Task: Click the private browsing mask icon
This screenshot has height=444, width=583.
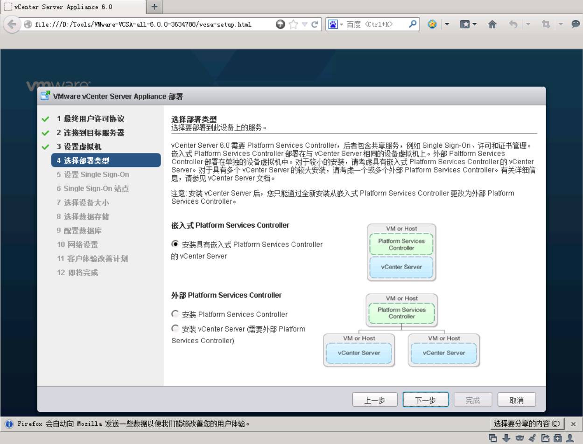Action: click(x=520, y=438)
